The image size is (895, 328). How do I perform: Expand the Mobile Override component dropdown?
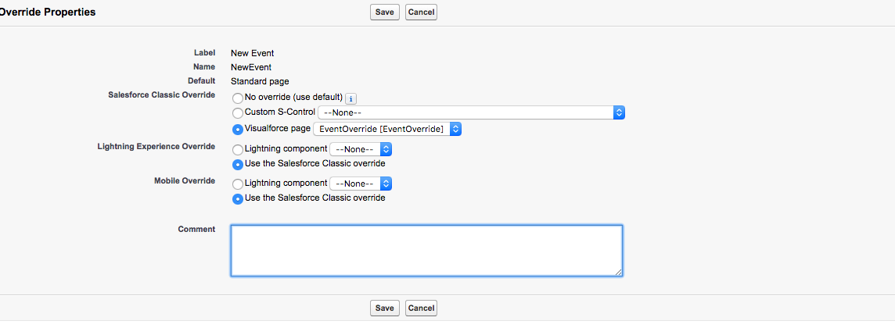[361, 184]
